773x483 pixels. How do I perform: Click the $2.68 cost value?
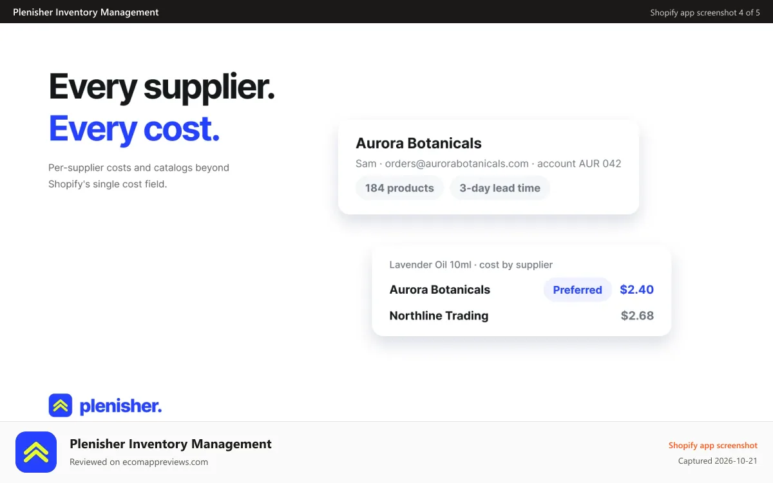[x=637, y=316]
